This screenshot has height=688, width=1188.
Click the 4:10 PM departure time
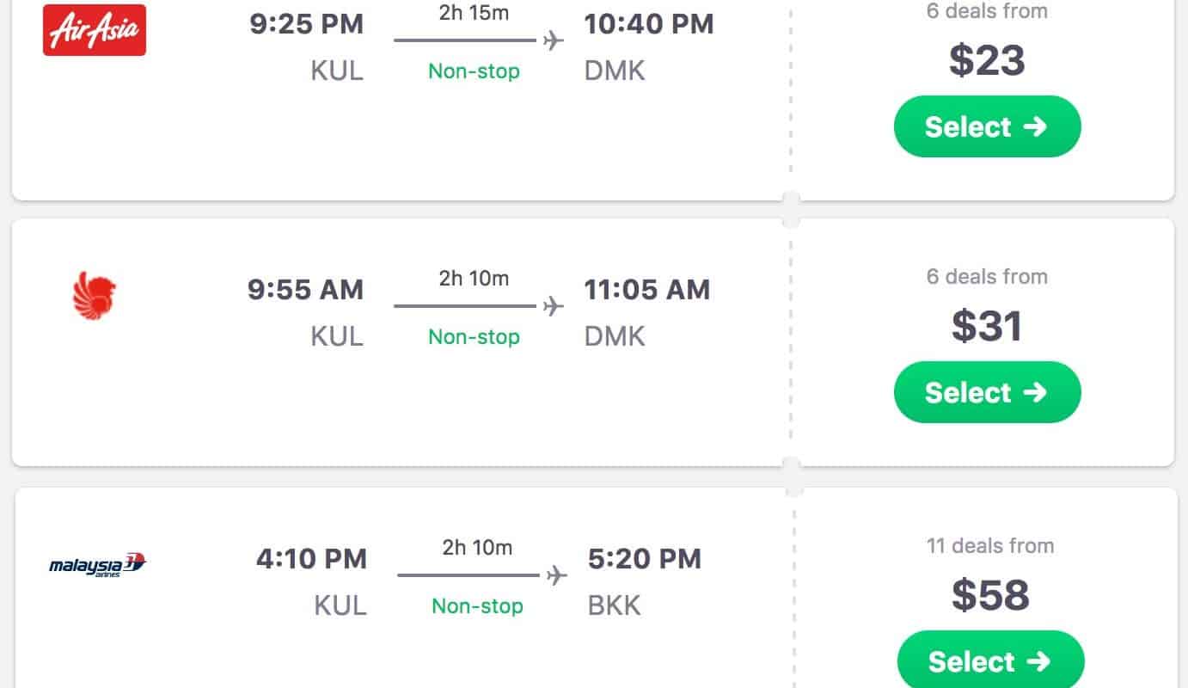click(311, 559)
